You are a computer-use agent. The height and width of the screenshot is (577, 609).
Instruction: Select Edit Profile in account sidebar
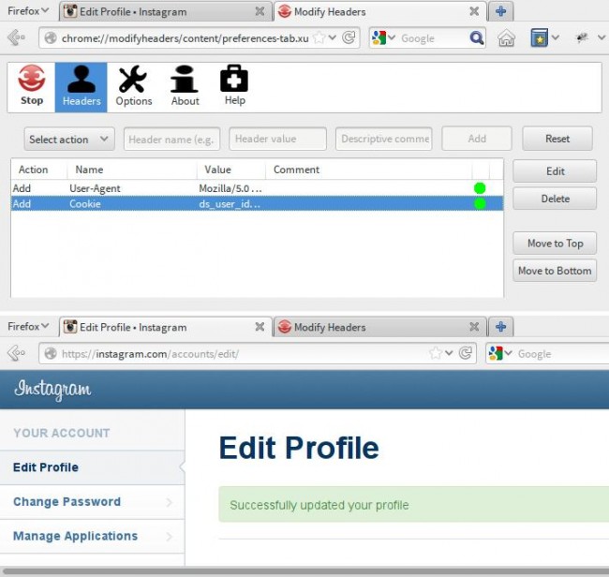92,467
